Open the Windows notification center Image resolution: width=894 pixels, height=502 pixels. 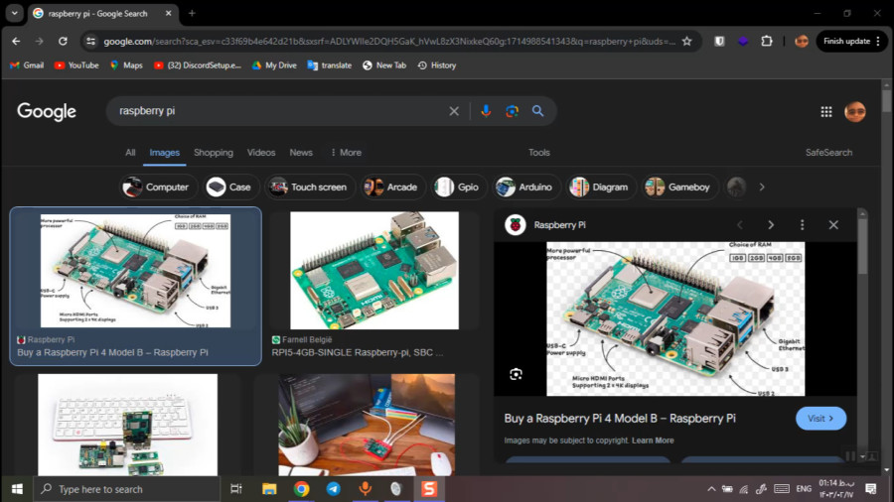(870, 489)
